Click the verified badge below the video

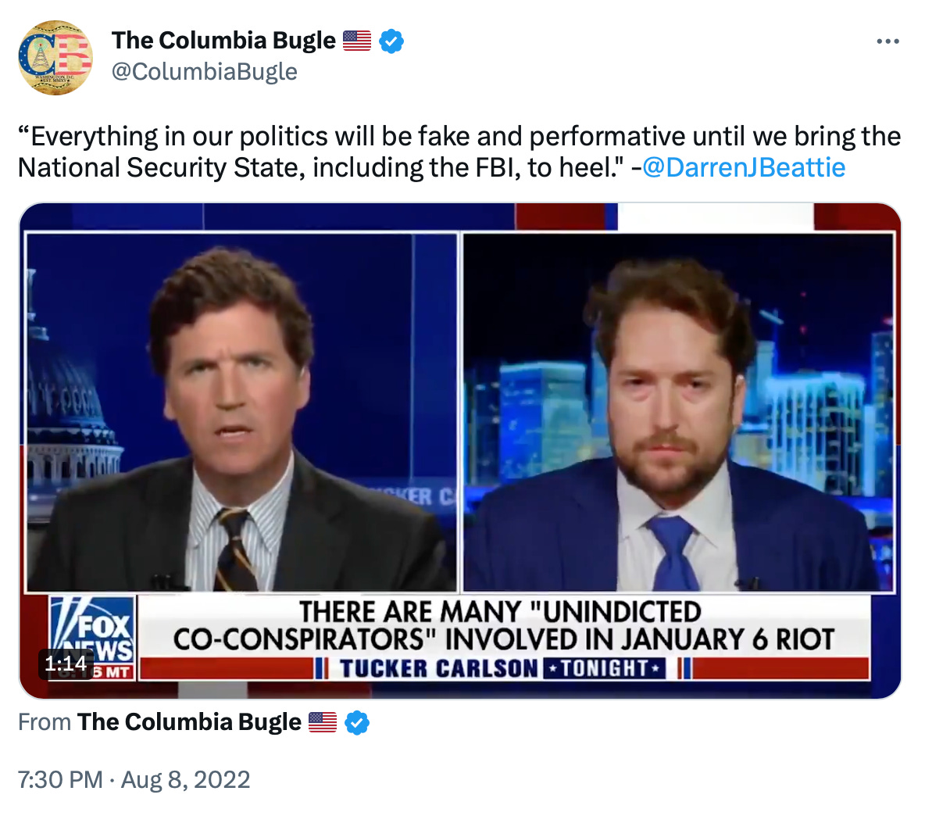(357, 722)
